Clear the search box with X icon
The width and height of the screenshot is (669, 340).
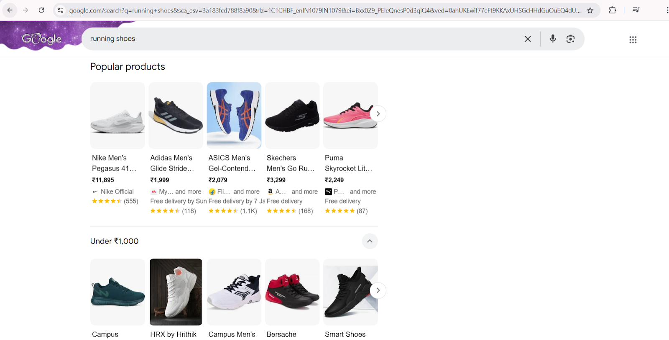click(x=528, y=39)
